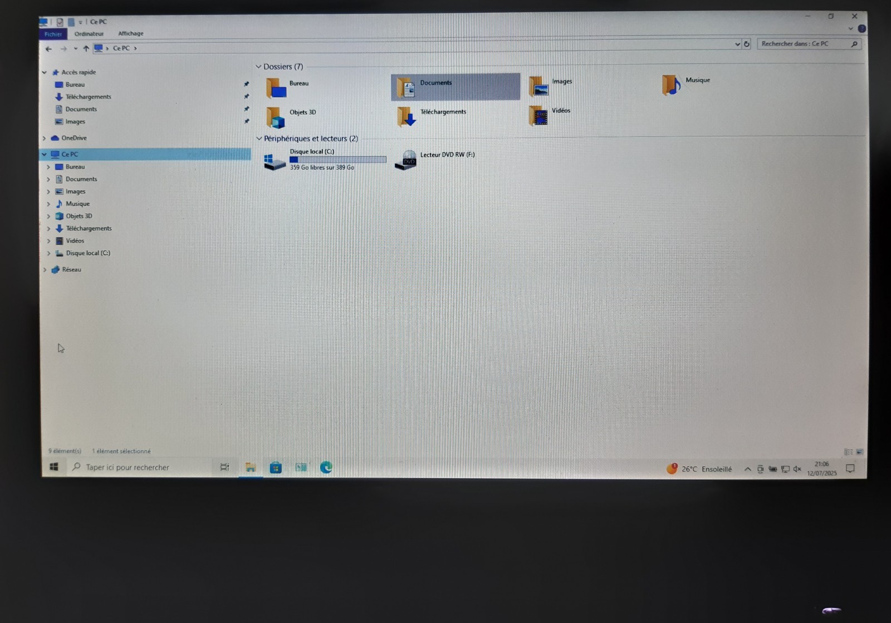
Task: Go back with the back arrow
Action: (48, 49)
